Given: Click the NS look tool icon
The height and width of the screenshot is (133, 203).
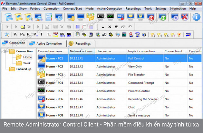Looking at the screenshot, I should pyautogui.click(x=62, y=35).
